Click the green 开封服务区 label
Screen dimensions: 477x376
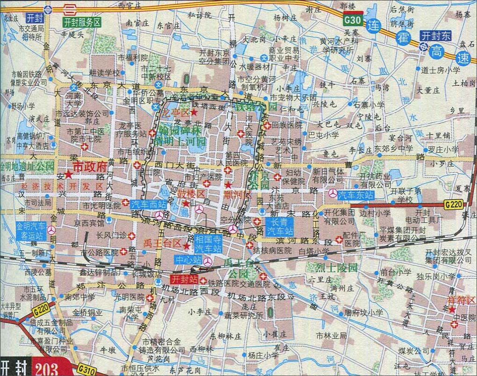82,22
